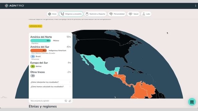The height and width of the screenshot is (111, 198).
Task: Click the <2% Otras trazas total
Action: click(x=69, y=72)
